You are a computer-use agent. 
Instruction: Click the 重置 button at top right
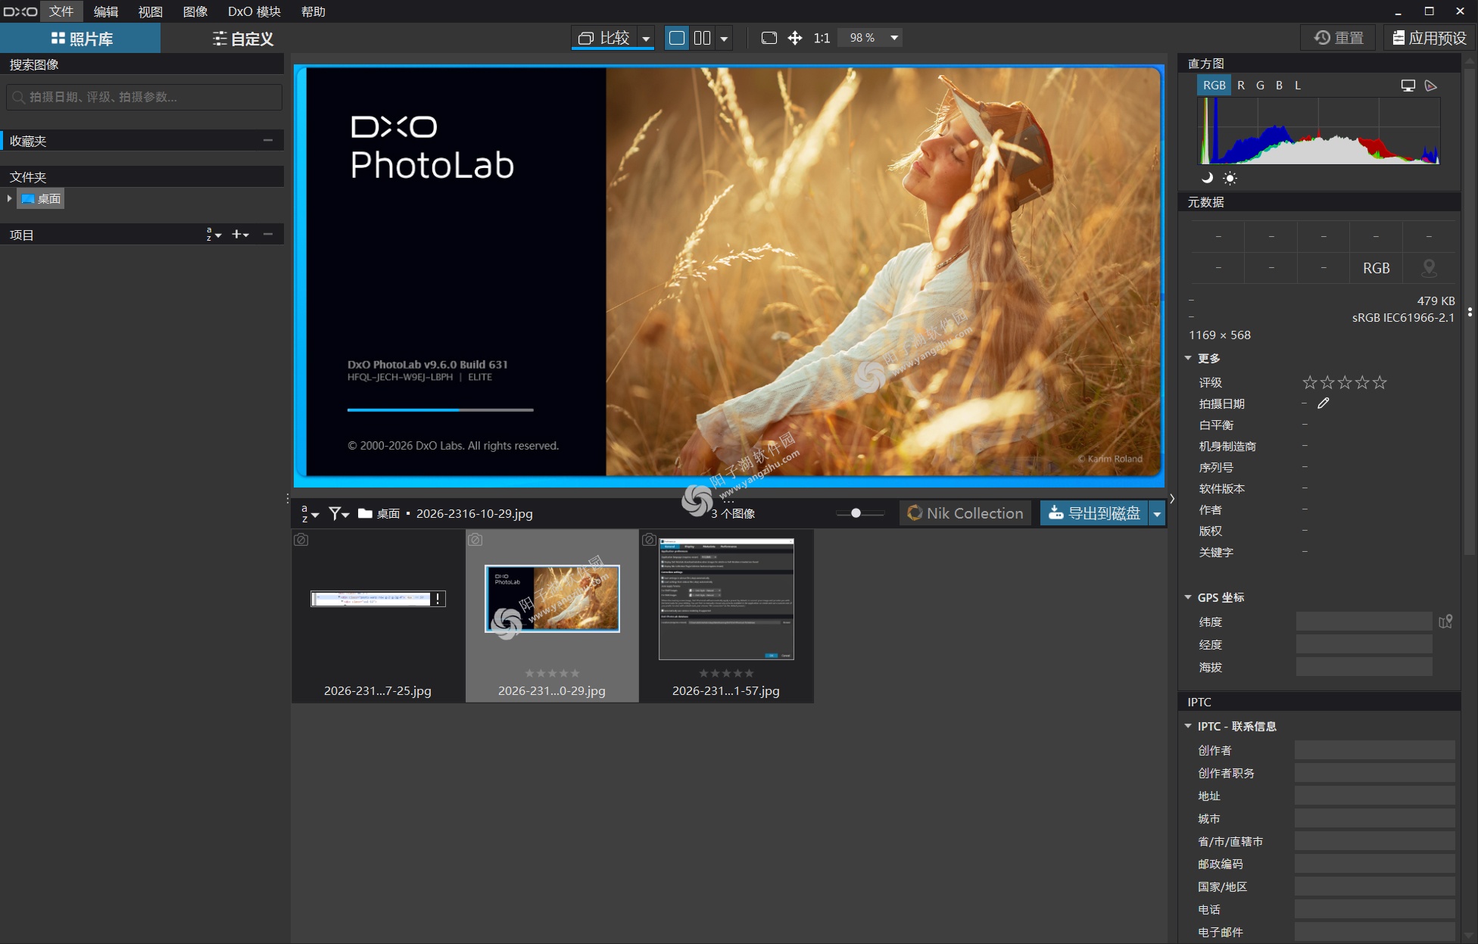pyautogui.click(x=1337, y=37)
